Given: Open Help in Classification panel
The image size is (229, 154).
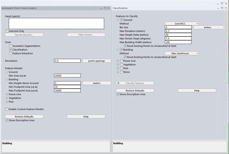Looking at the screenshot, I should tap(197, 91).
